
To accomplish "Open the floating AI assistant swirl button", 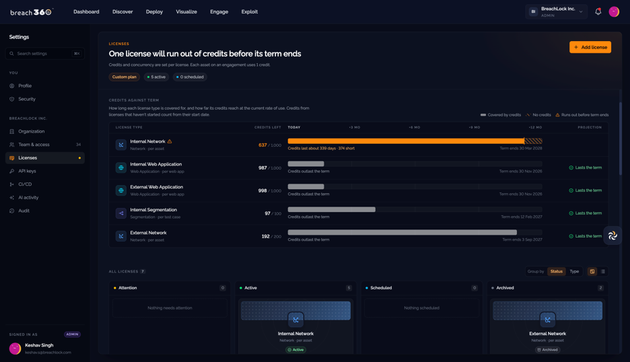I will [x=612, y=236].
